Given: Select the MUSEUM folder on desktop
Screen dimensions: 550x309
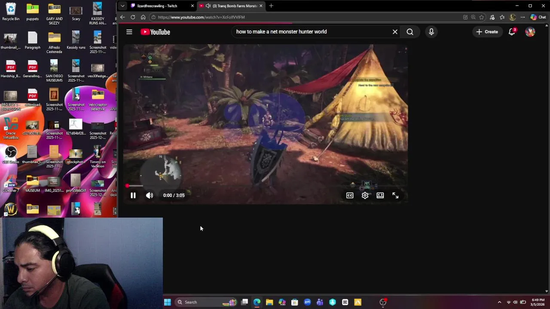Looking at the screenshot, I should coord(33,183).
